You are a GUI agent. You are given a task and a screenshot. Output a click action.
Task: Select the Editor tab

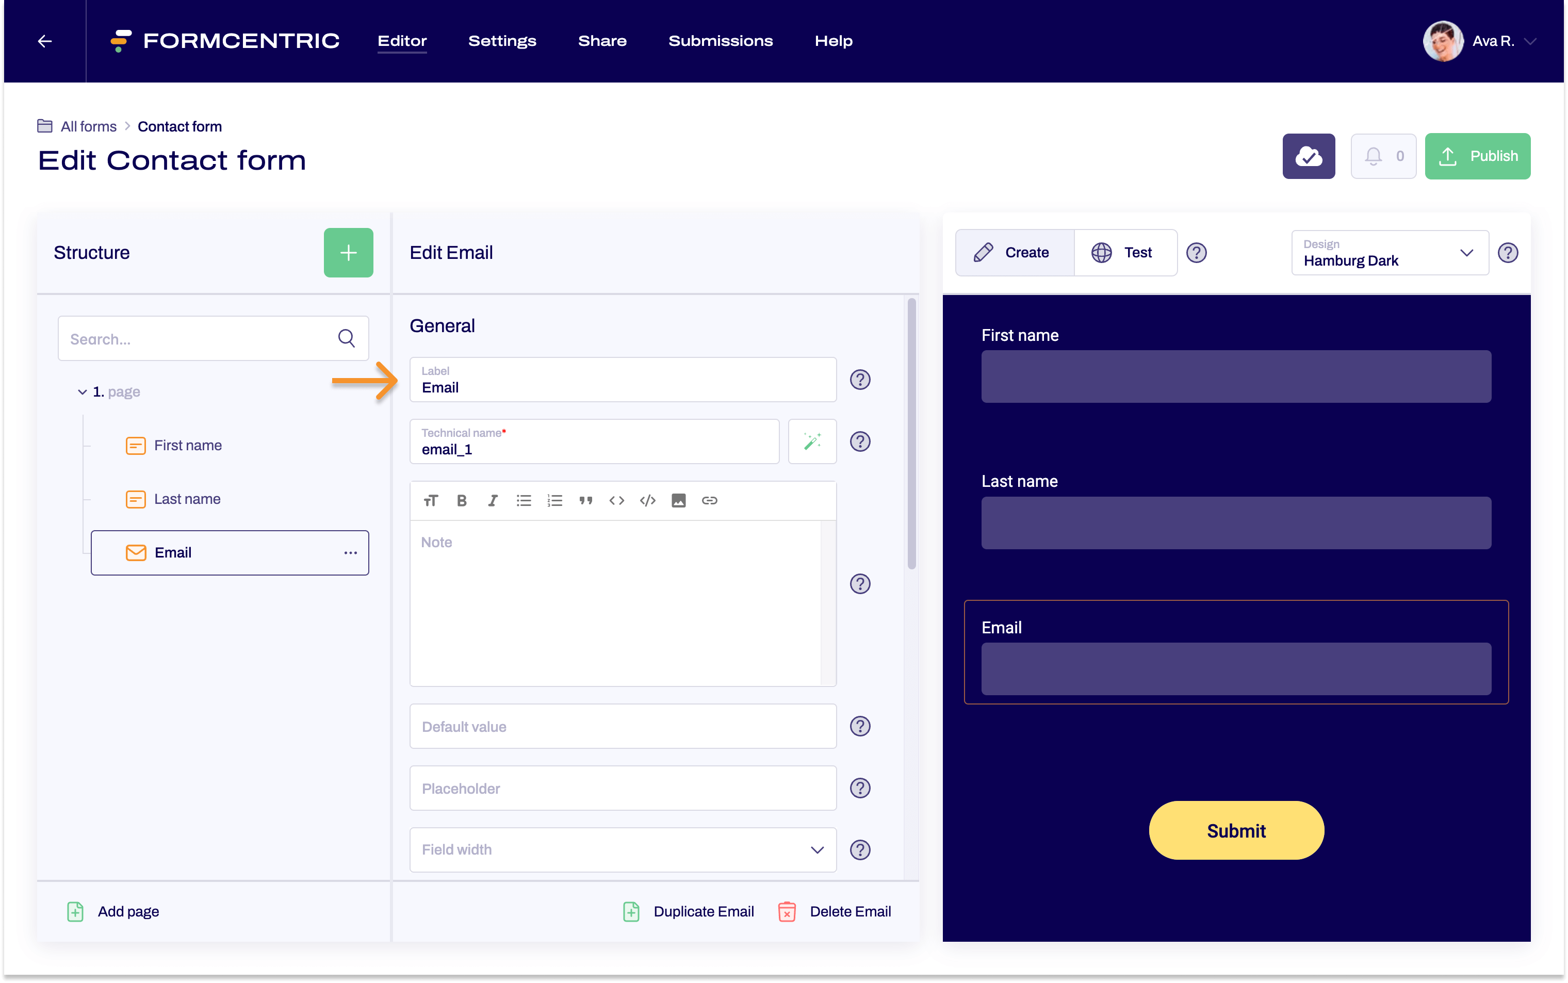pyautogui.click(x=403, y=41)
